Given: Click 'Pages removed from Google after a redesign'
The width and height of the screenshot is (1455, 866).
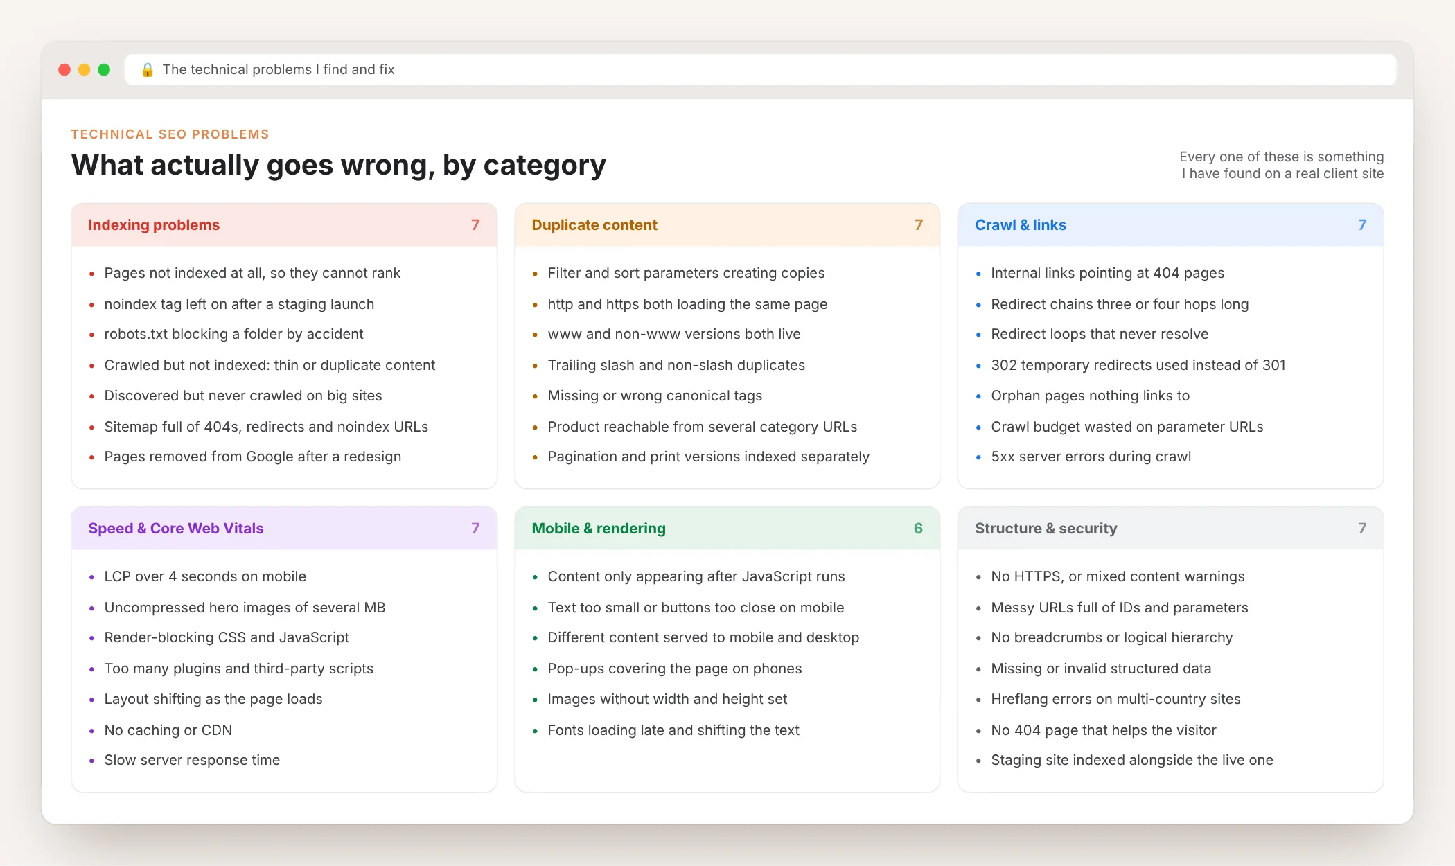Looking at the screenshot, I should 253,457.
